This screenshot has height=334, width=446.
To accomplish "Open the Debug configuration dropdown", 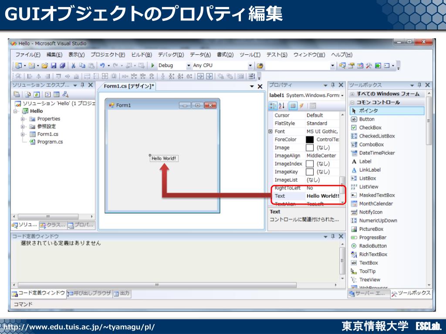I will click(x=188, y=66).
